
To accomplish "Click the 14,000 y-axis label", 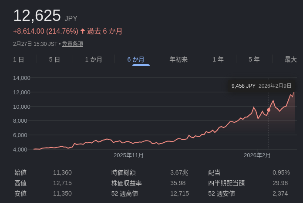I will click(x=22, y=78).
